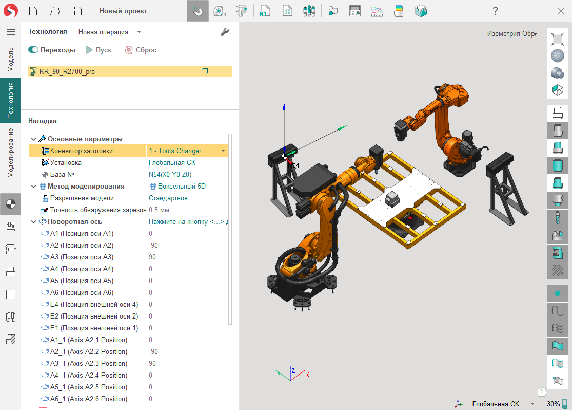
Task: Select the KR_90_R2700_pro robot entry
Action: coord(67,72)
